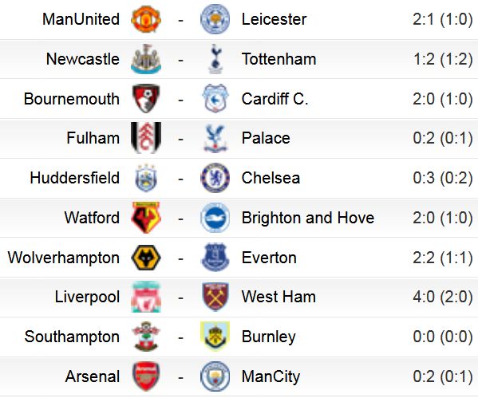Select the Fulham club crest
Image resolution: width=478 pixels, height=398 pixels.
(x=146, y=138)
